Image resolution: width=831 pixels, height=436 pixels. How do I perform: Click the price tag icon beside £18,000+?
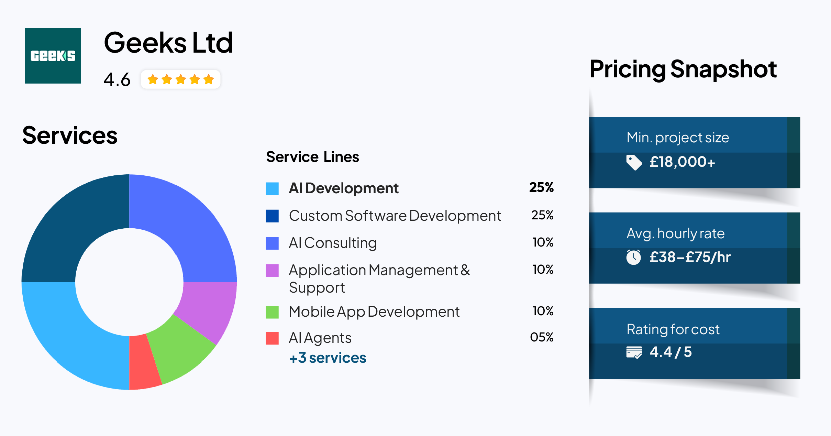pyautogui.click(x=634, y=162)
